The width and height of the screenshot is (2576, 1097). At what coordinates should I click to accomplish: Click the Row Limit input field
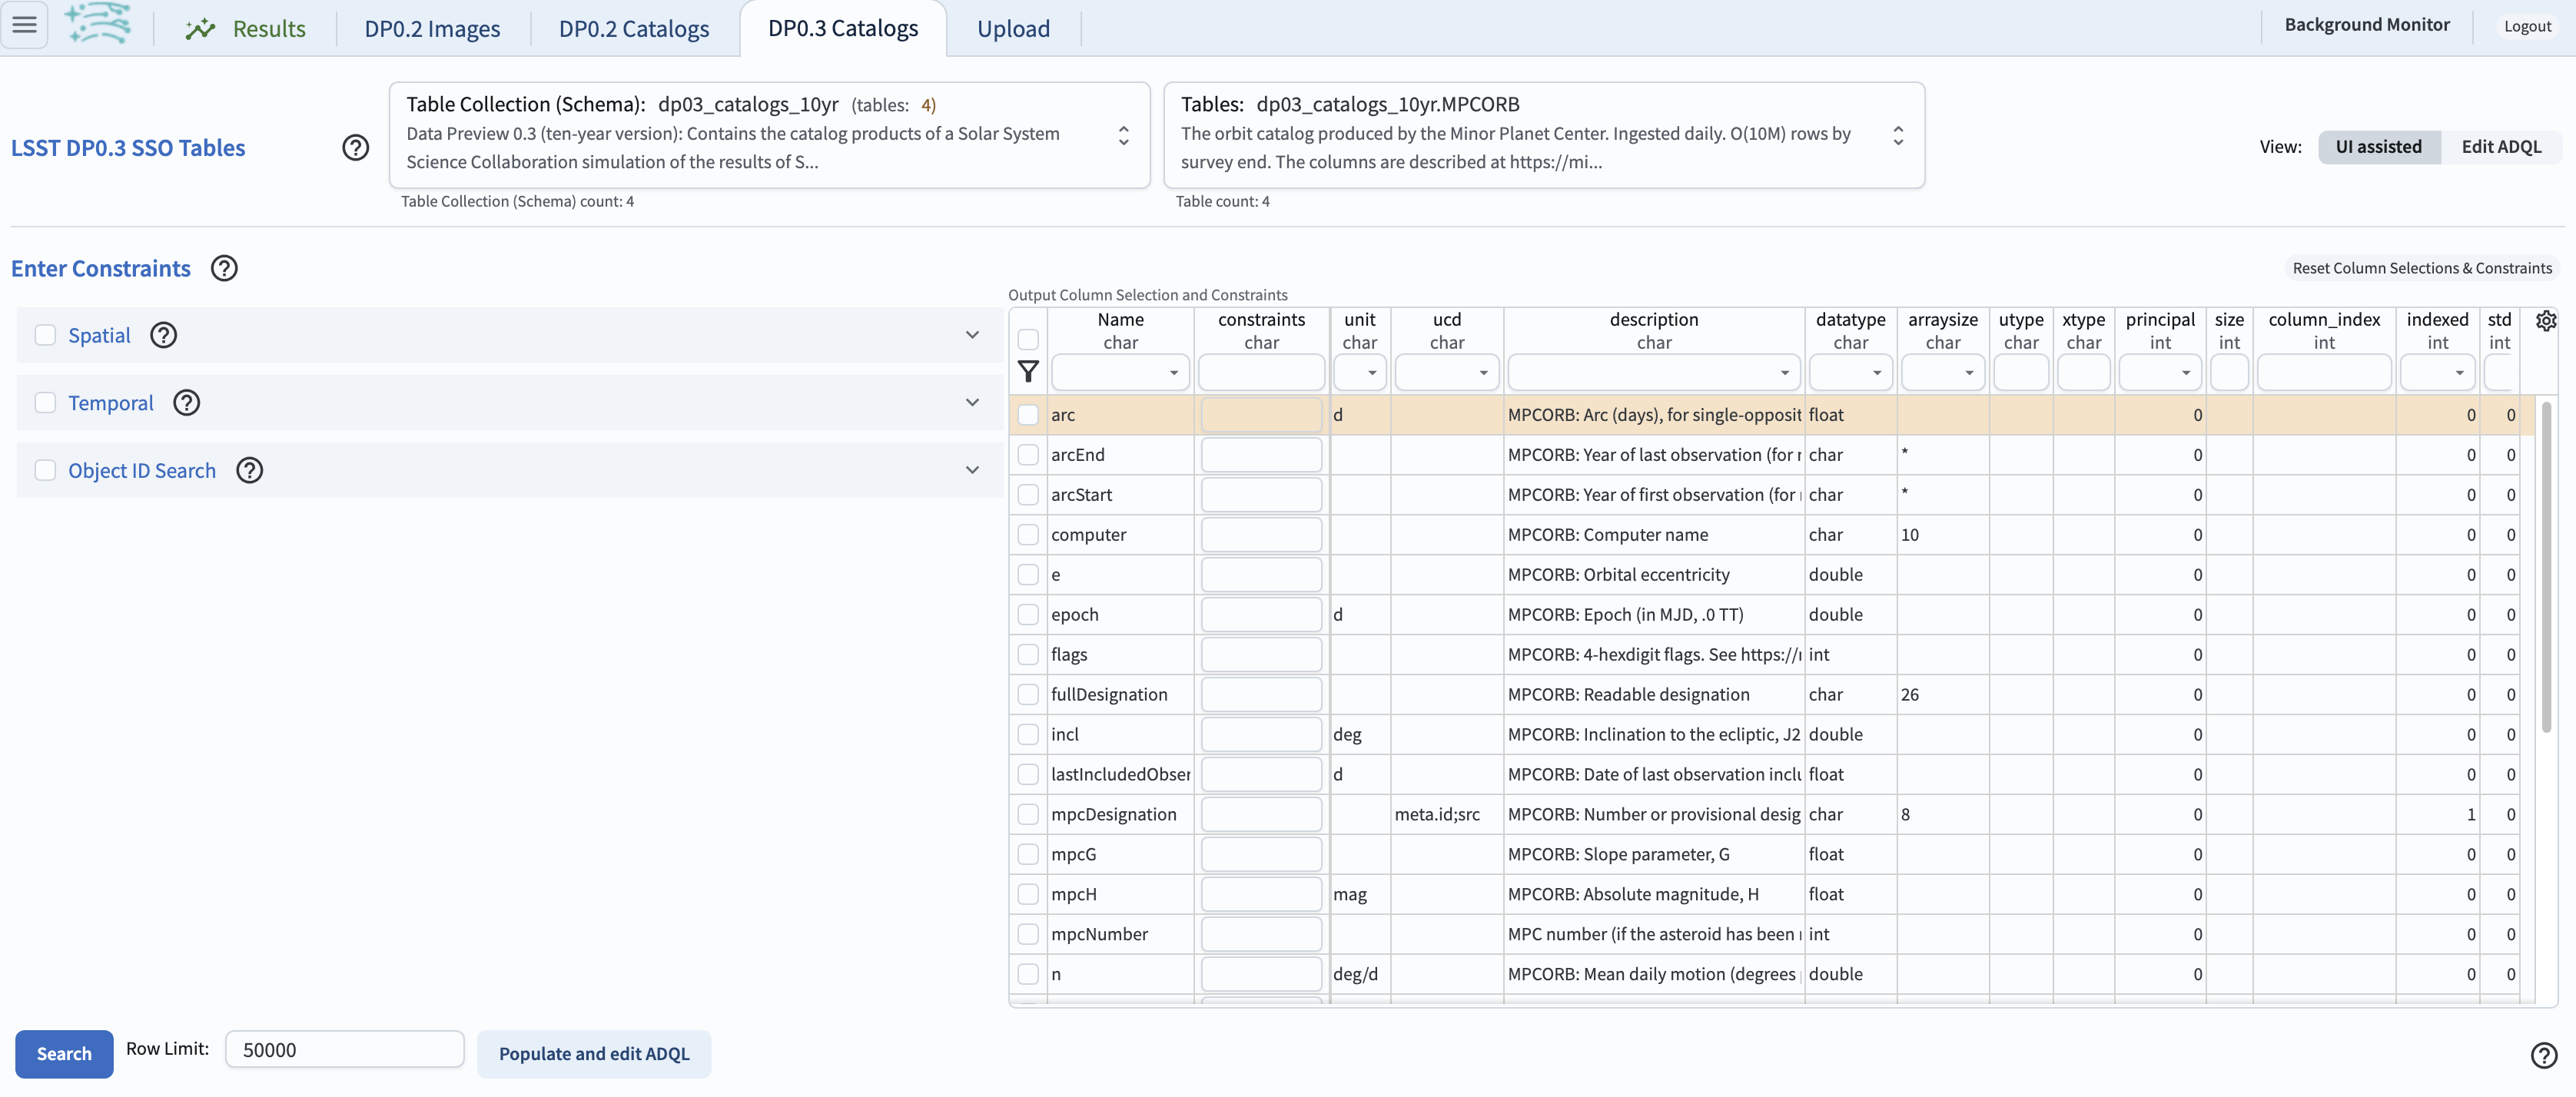point(344,1048)
